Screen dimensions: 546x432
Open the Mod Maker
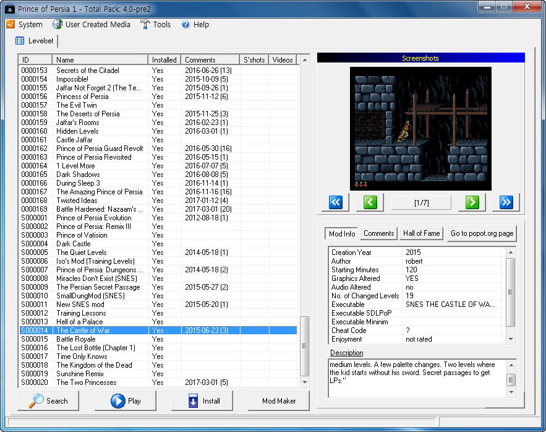pyautogui.click(x=279, y=400)
